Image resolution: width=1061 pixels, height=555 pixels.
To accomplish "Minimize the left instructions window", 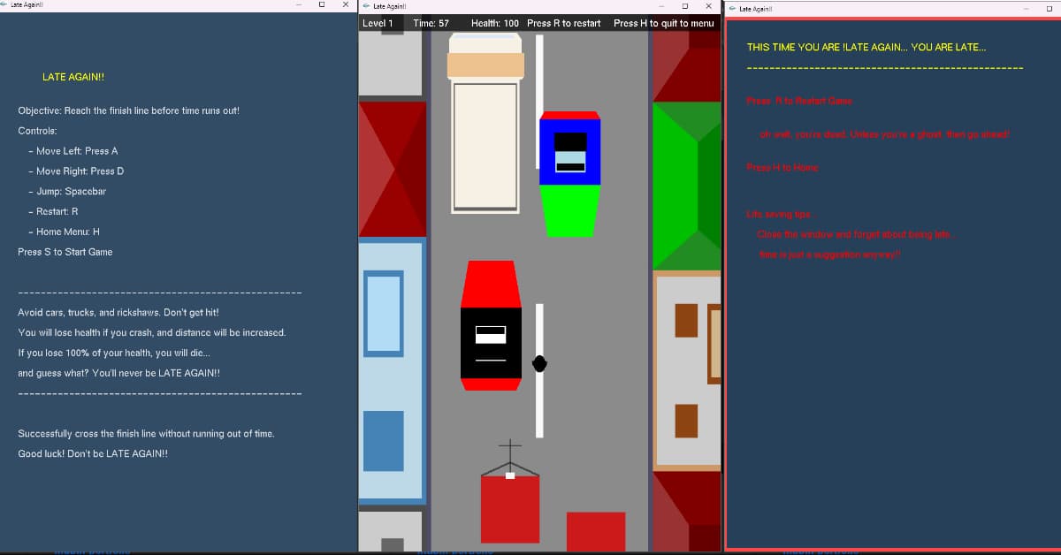I will (298, 4).
